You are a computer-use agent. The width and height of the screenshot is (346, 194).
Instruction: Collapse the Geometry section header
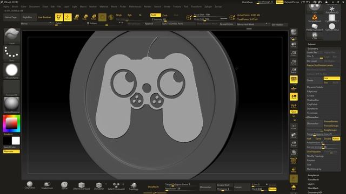[312, 48]
